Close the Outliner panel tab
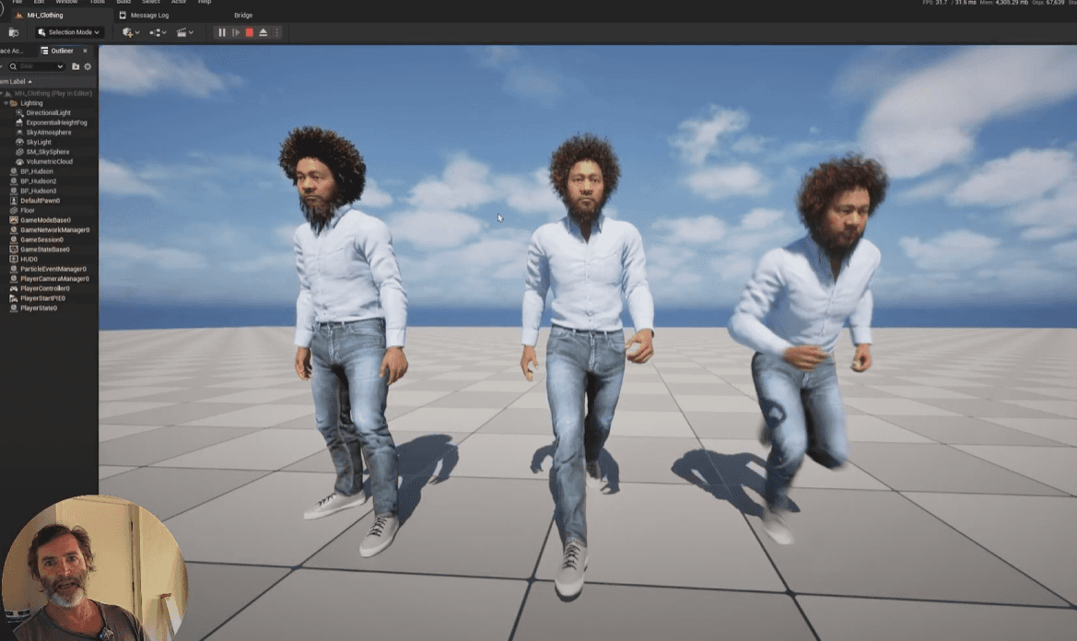 pos(85,51)
